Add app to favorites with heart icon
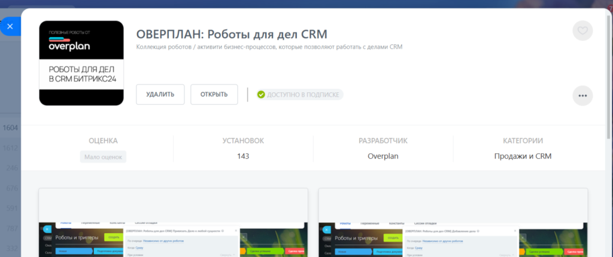 (x=582, y=31)
